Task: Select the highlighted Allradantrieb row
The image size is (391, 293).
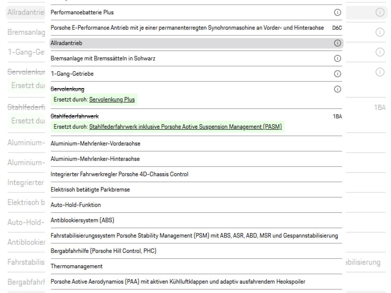Action: (196, 43)
